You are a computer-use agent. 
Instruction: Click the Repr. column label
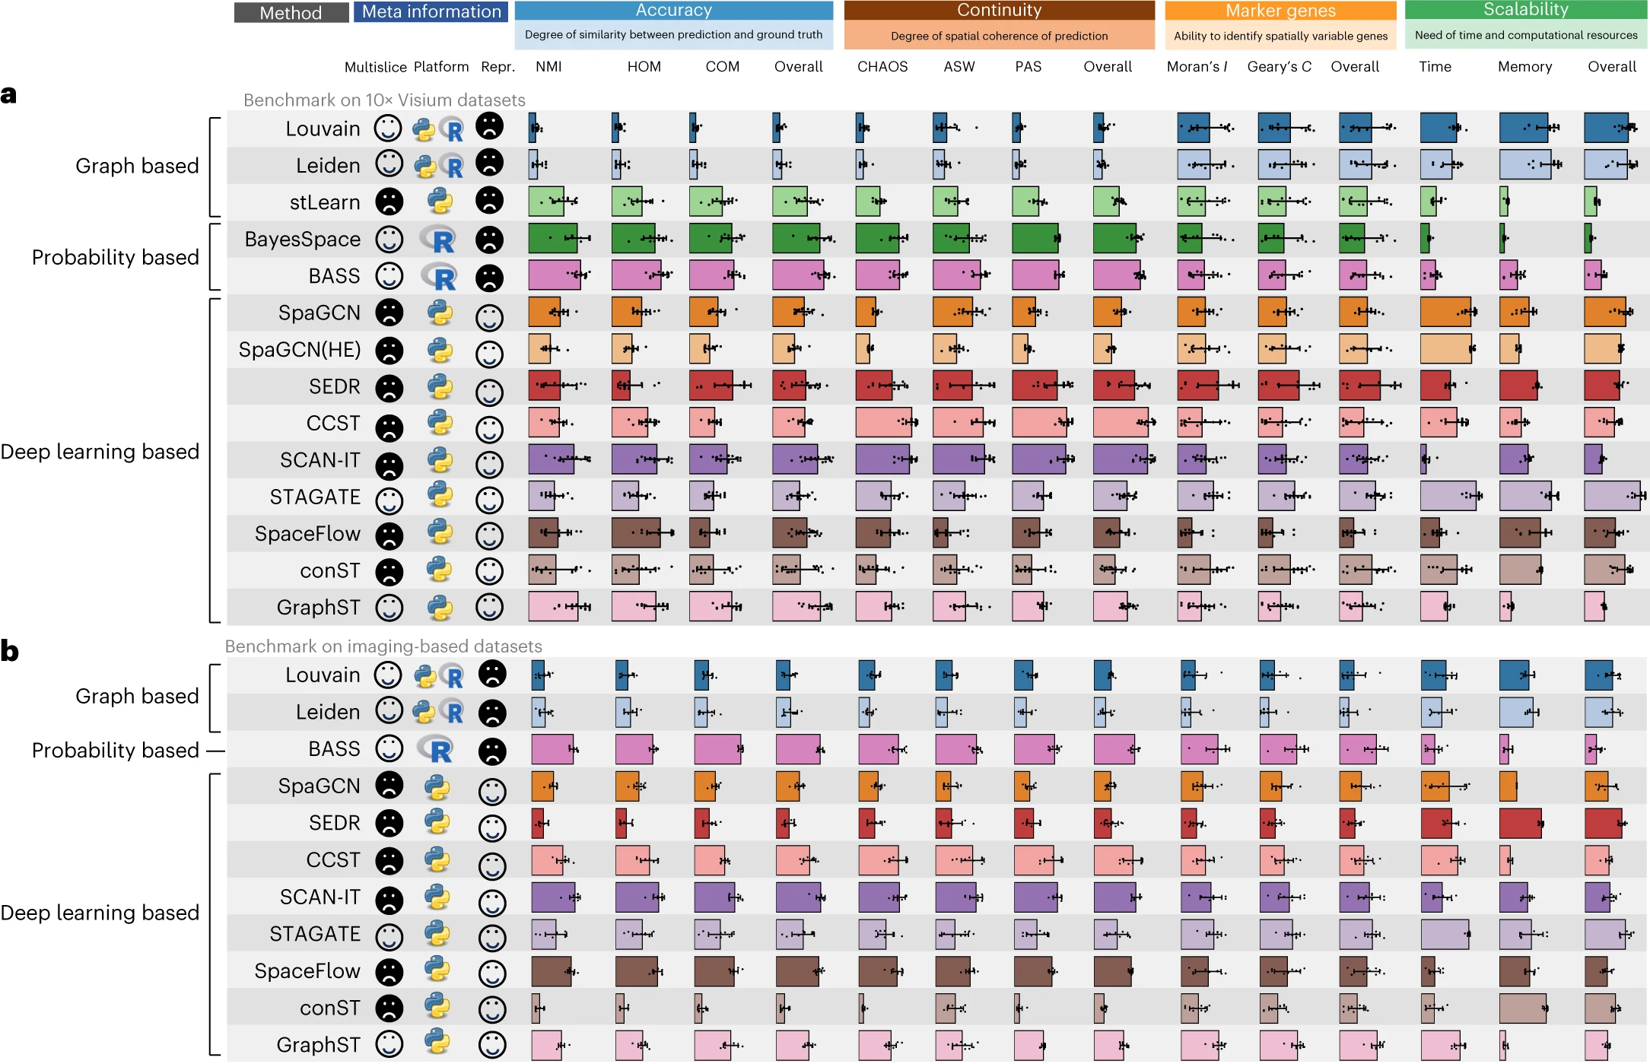(498, 67)
